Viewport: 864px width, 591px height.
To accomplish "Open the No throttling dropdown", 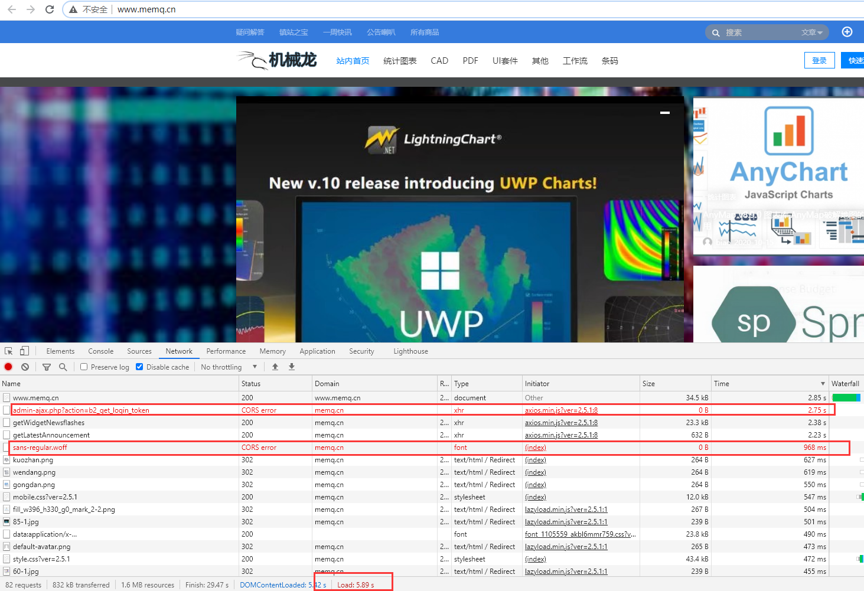I will click(229, 367).
